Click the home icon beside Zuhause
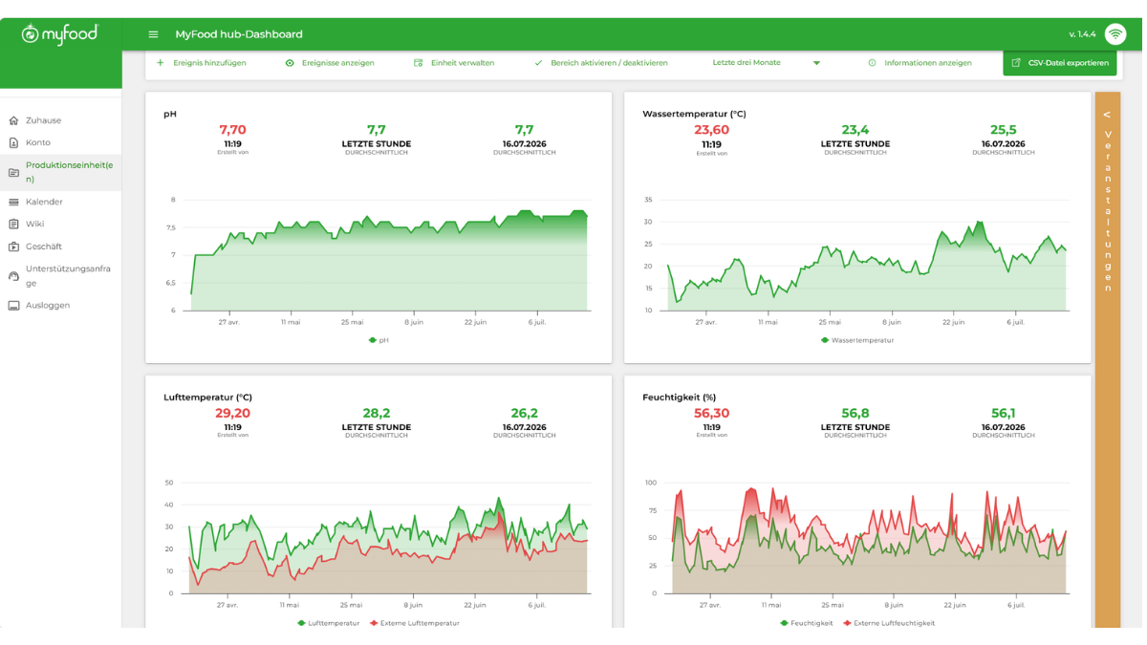 [13, 120]
